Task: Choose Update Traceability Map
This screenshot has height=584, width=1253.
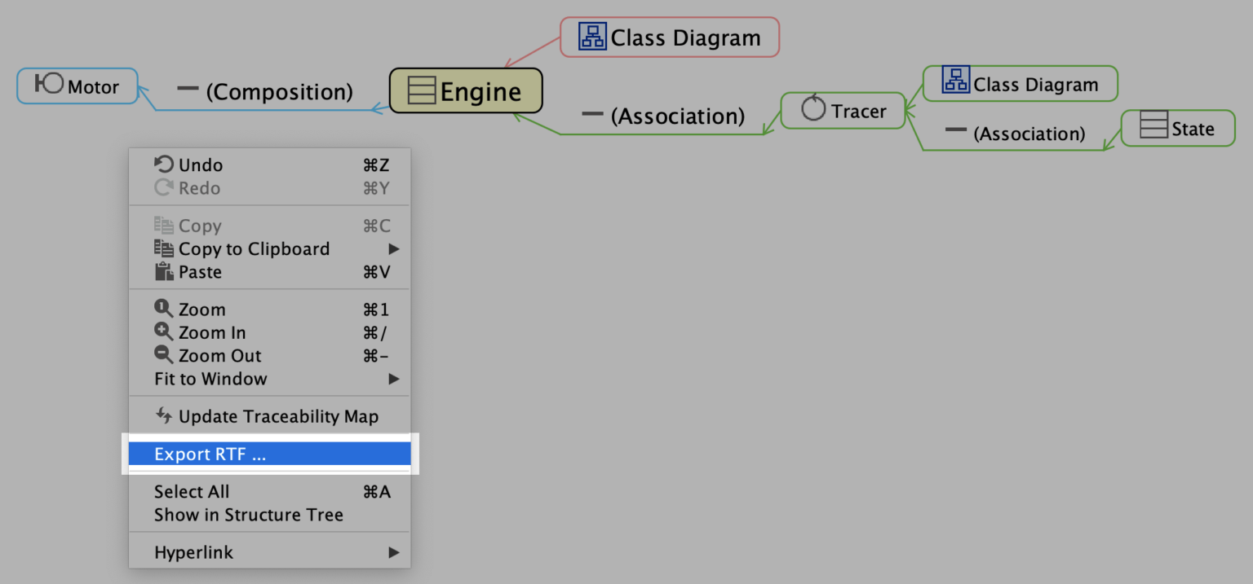Action: point(278,417)
